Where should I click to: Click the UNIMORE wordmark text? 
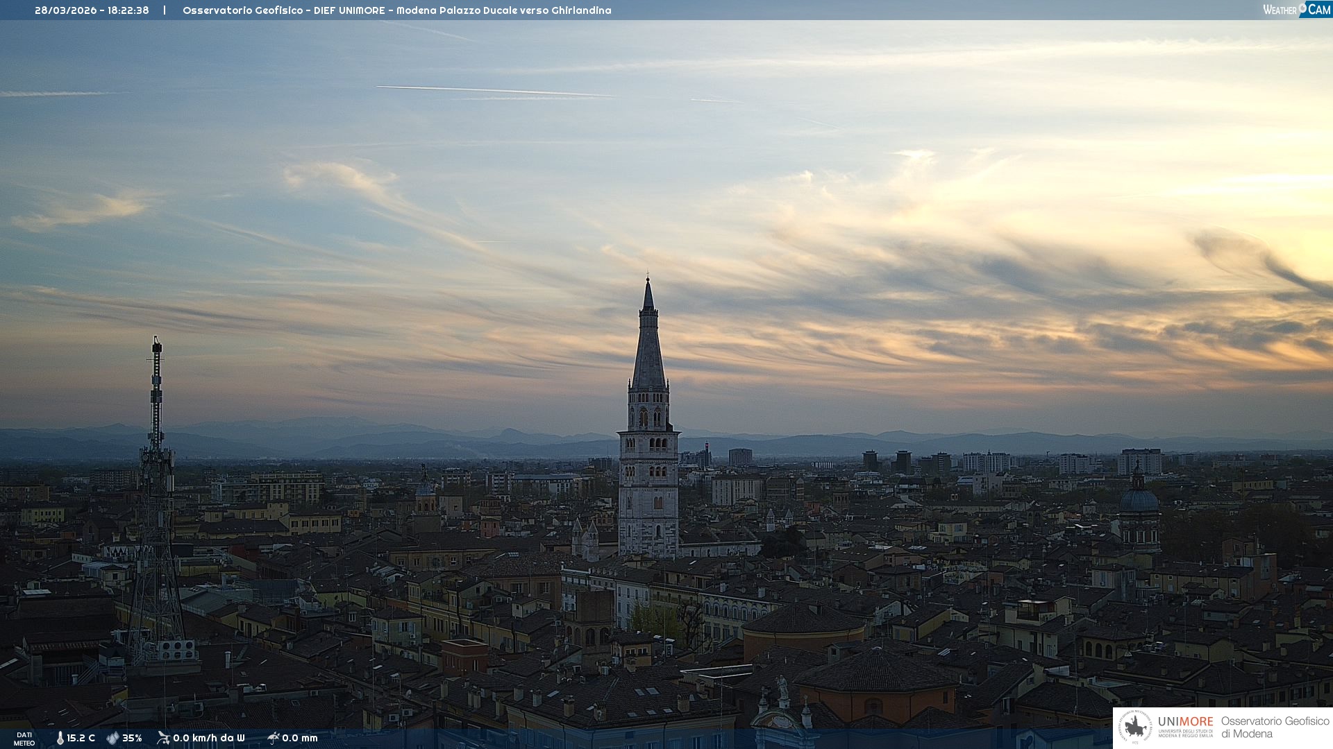1185,721
